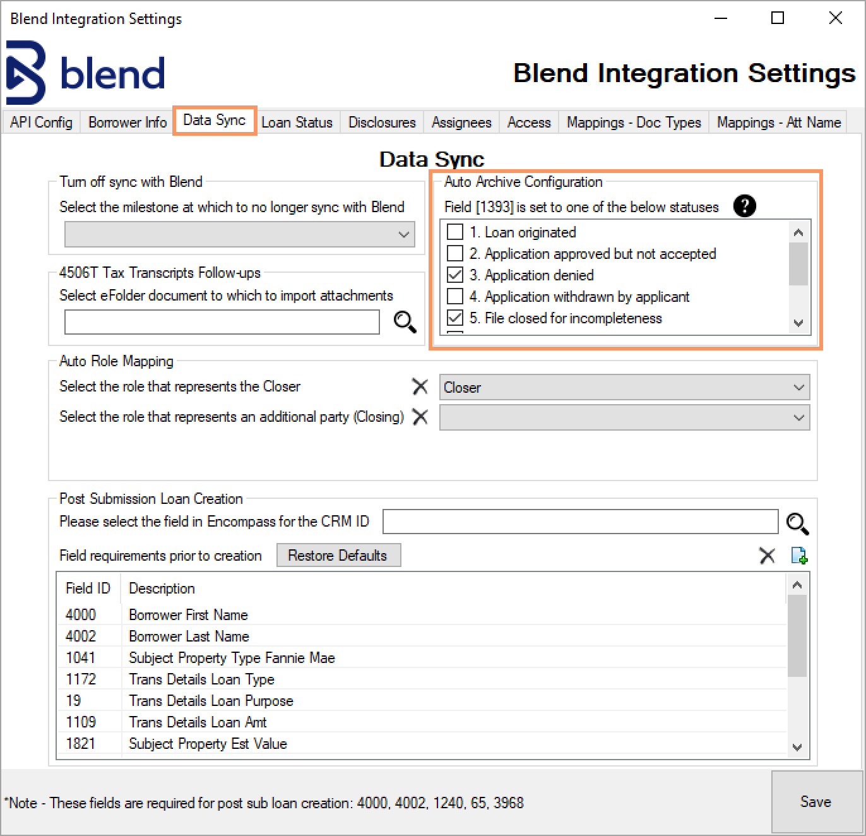Select row Subject Property Est Value
866x836 pixels.
click(x=422, y=743)
